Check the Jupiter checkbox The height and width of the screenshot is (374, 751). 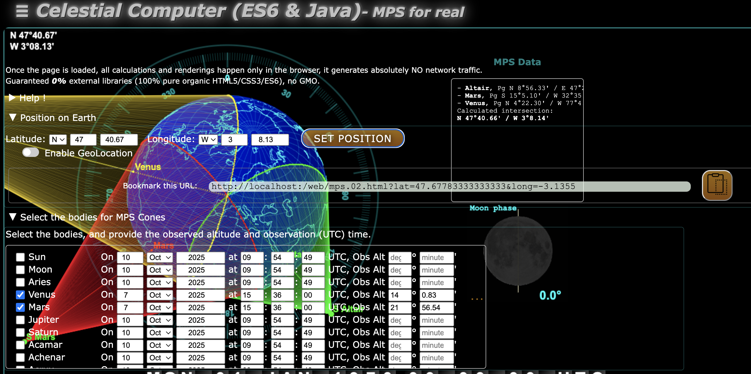tap(20, 320)
